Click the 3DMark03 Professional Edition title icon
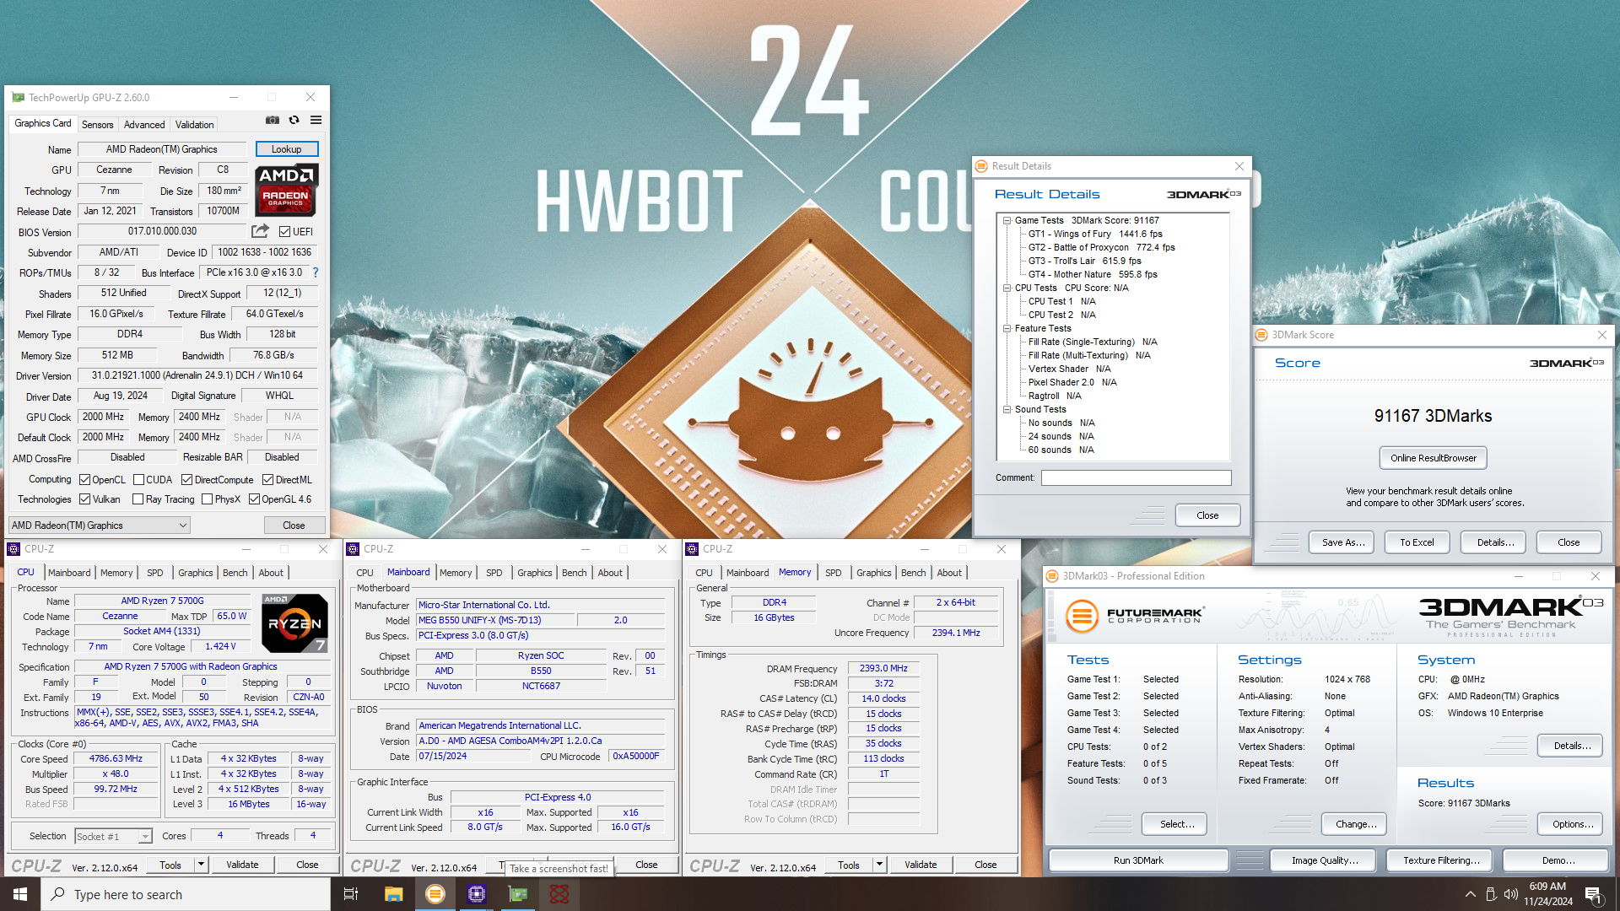Viewport: 1620px width, 911px height. pyautogui.click(x=1052, y=576)
